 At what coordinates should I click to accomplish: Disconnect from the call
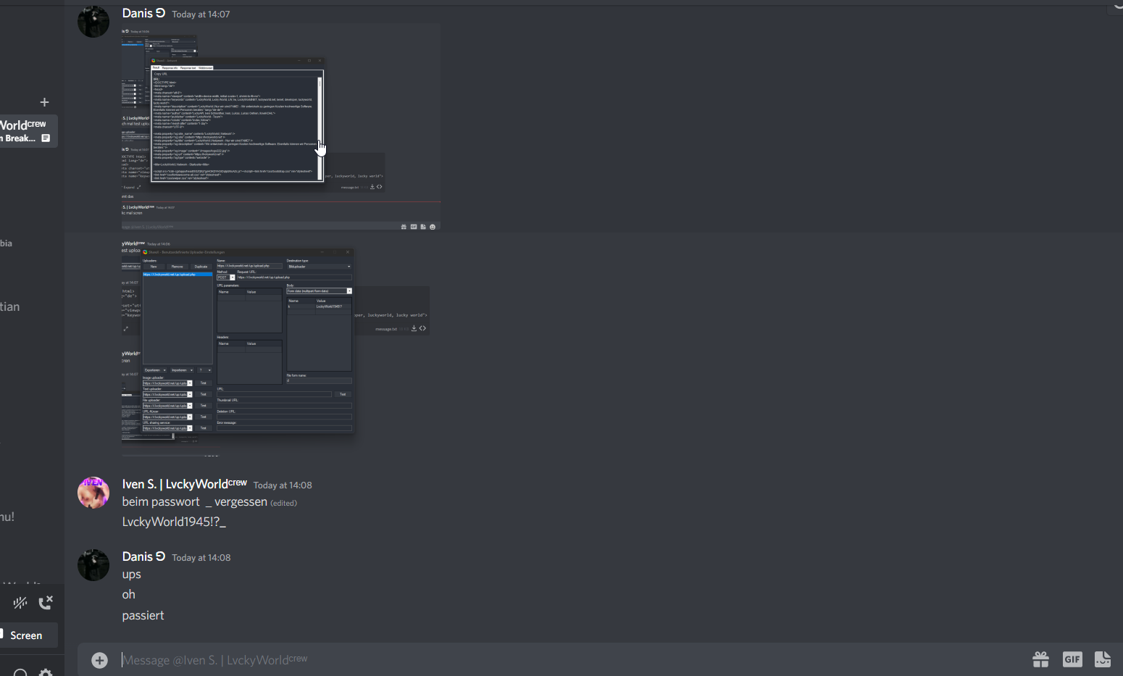pyautogui.click(x=46, y=602)
